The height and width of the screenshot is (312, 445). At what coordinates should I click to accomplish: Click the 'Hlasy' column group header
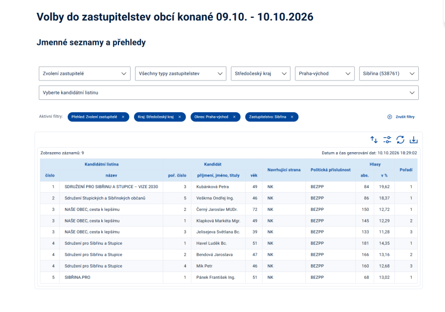coord(375,164)
